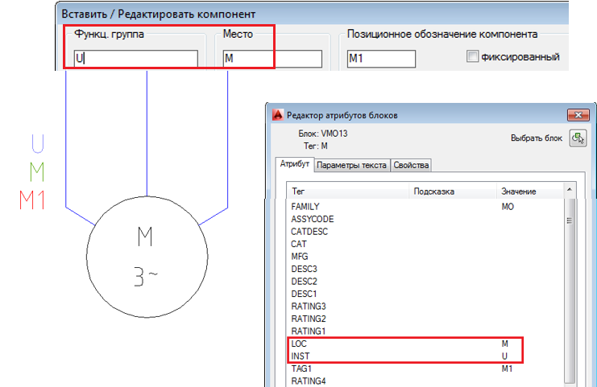Select the CAT attribute row

pos(425,244)
